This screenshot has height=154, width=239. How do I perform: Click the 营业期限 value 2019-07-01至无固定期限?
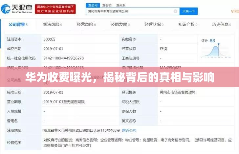64,102
